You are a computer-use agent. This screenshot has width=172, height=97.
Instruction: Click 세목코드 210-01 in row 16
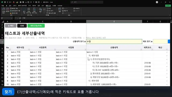(x=148, y=74)
